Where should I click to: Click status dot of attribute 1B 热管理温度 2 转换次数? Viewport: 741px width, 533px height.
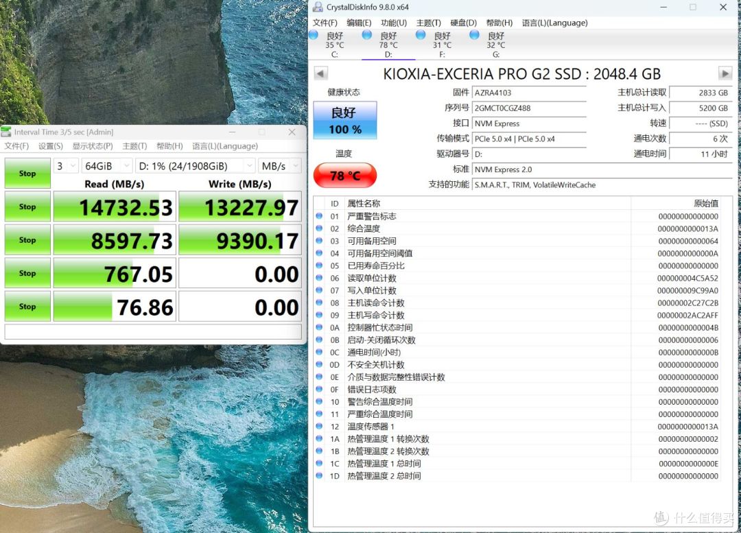pos(319,451)
